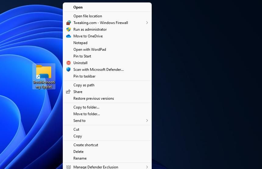The height and width of the screenshot is (169, 262).
Task: Click the blue Microsoft Defender shield icon
Action: tap(69, 70)
